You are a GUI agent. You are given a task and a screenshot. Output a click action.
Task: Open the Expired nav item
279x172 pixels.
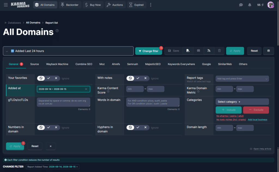pyautogui.click(x=137, y=5)
